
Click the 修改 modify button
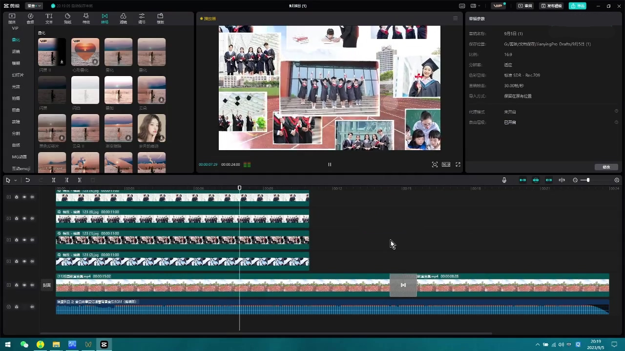coord(606,167)
